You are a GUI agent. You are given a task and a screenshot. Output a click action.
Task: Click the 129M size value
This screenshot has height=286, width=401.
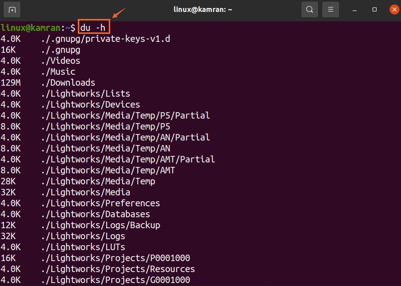11,83
